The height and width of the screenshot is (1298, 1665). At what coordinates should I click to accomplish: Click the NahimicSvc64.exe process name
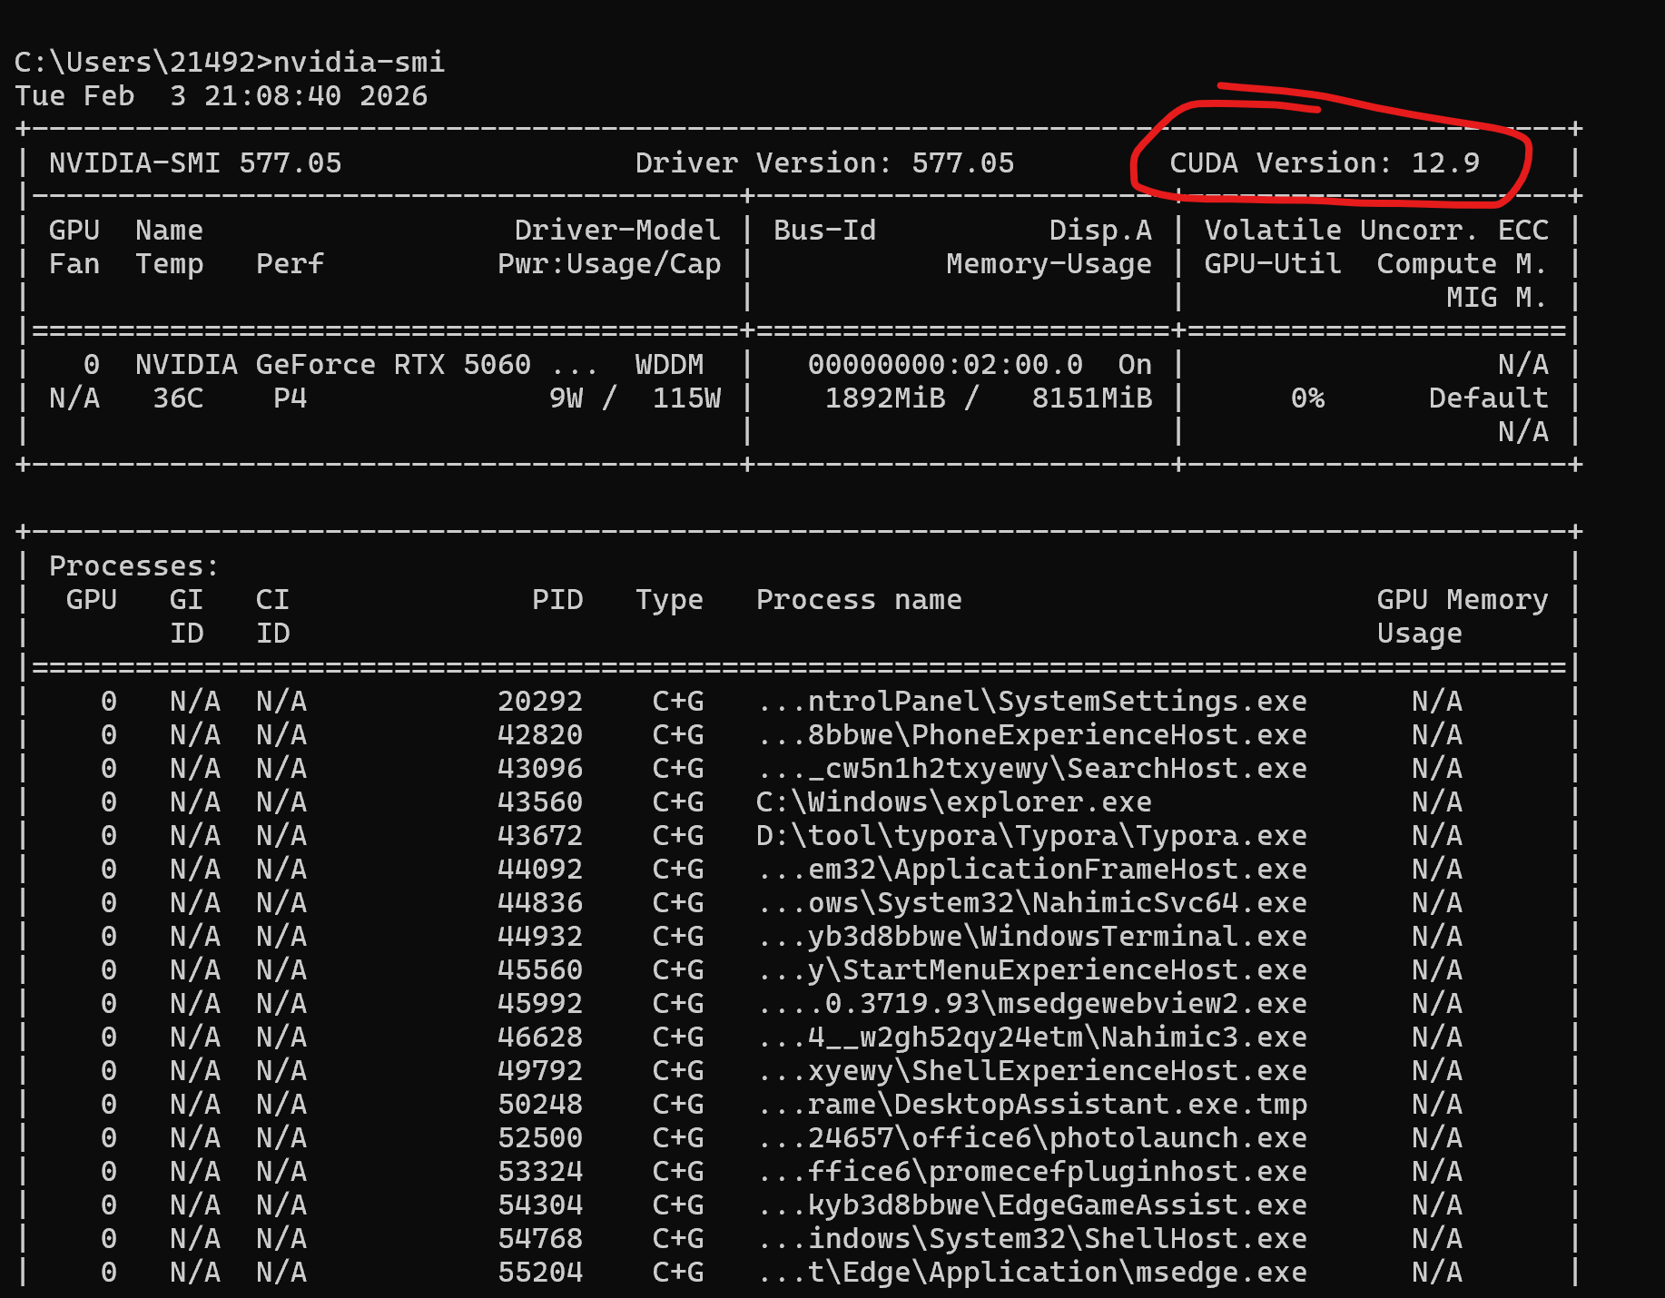[x=1032, y=903]
